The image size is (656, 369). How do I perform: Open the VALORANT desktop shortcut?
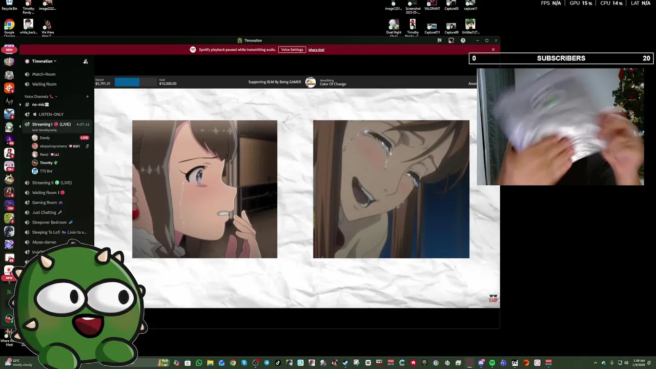pos(432,6)
